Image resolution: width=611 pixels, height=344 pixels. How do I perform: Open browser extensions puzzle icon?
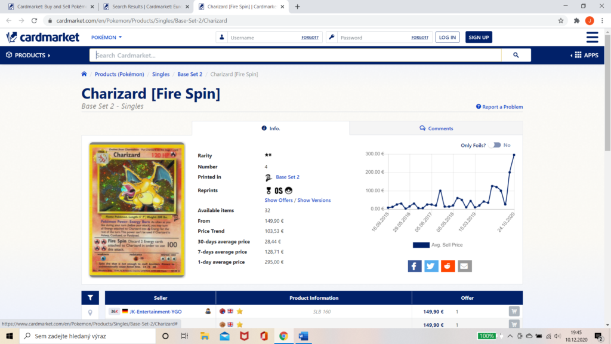pos(577,21)
